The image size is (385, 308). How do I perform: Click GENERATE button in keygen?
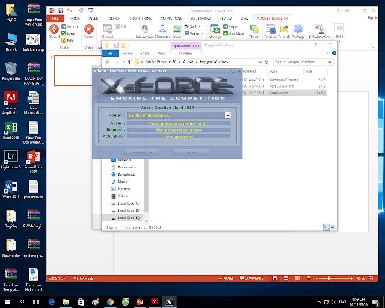coord(141,153)
